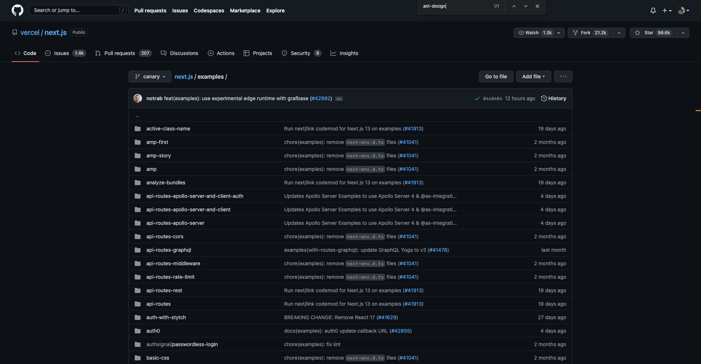Click the green check next to commit 0440404
This screenshot has height=364, width=701.
point(477,98)
